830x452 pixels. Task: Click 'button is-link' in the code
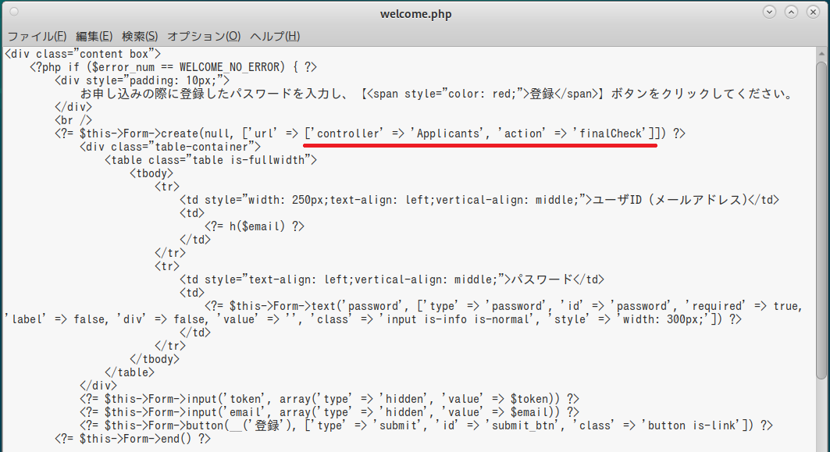tap(692, 425)
